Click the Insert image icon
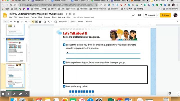Image resolution: width=180 pixels, height=101 pixels. (40, 22)
